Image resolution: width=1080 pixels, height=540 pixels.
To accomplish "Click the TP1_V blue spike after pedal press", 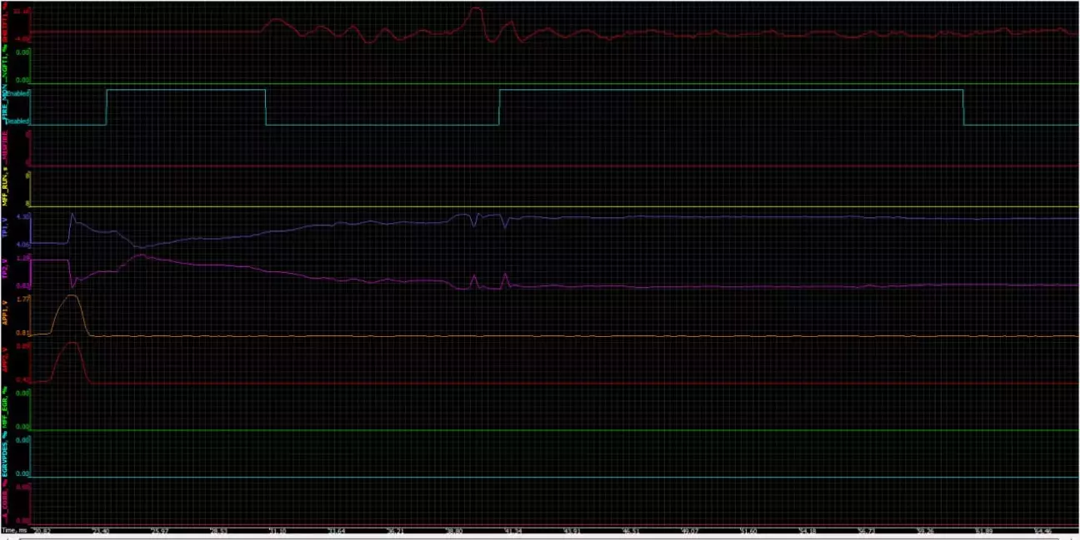I will pos(72,215).
